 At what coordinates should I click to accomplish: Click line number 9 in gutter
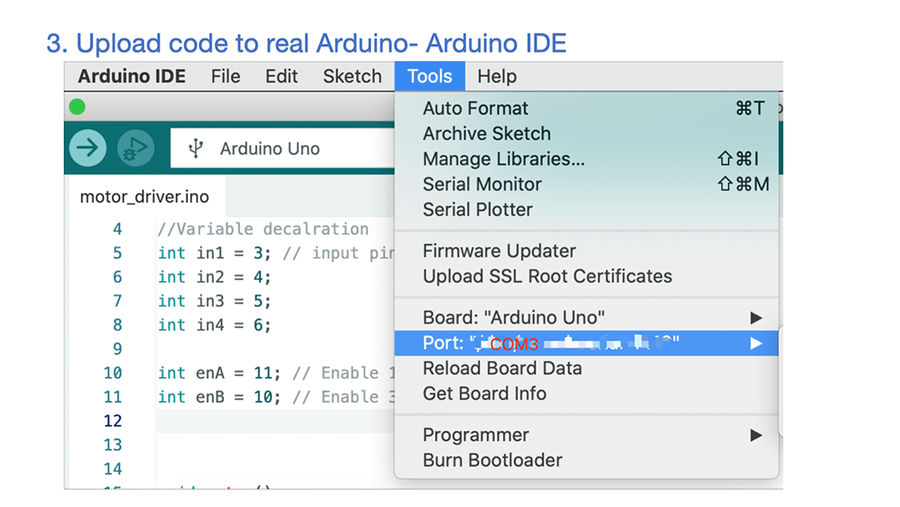[x=117, y=349]
